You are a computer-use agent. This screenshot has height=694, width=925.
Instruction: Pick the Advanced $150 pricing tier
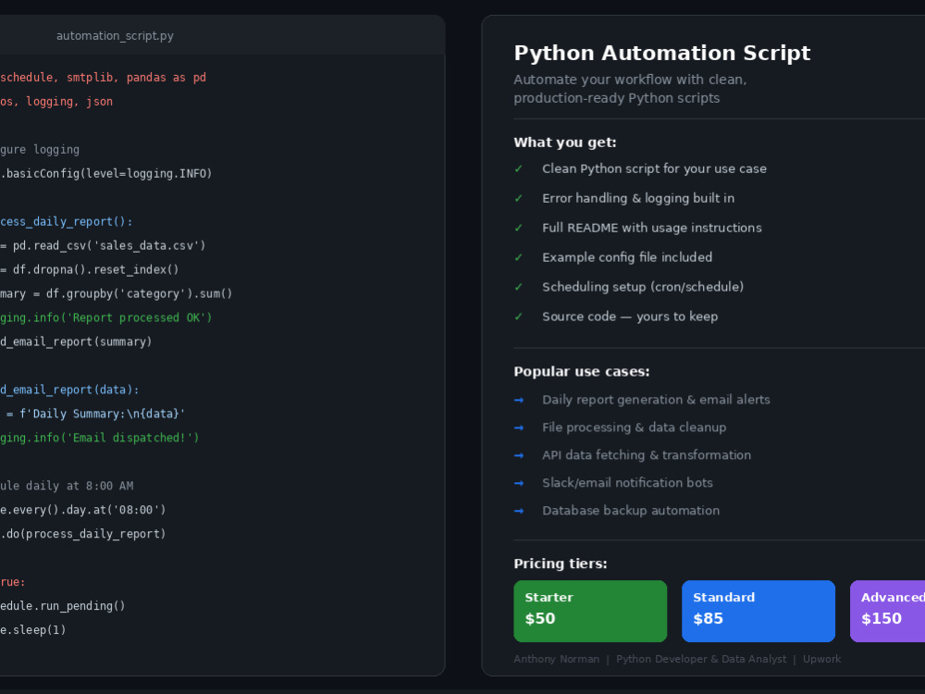(887, 611)
